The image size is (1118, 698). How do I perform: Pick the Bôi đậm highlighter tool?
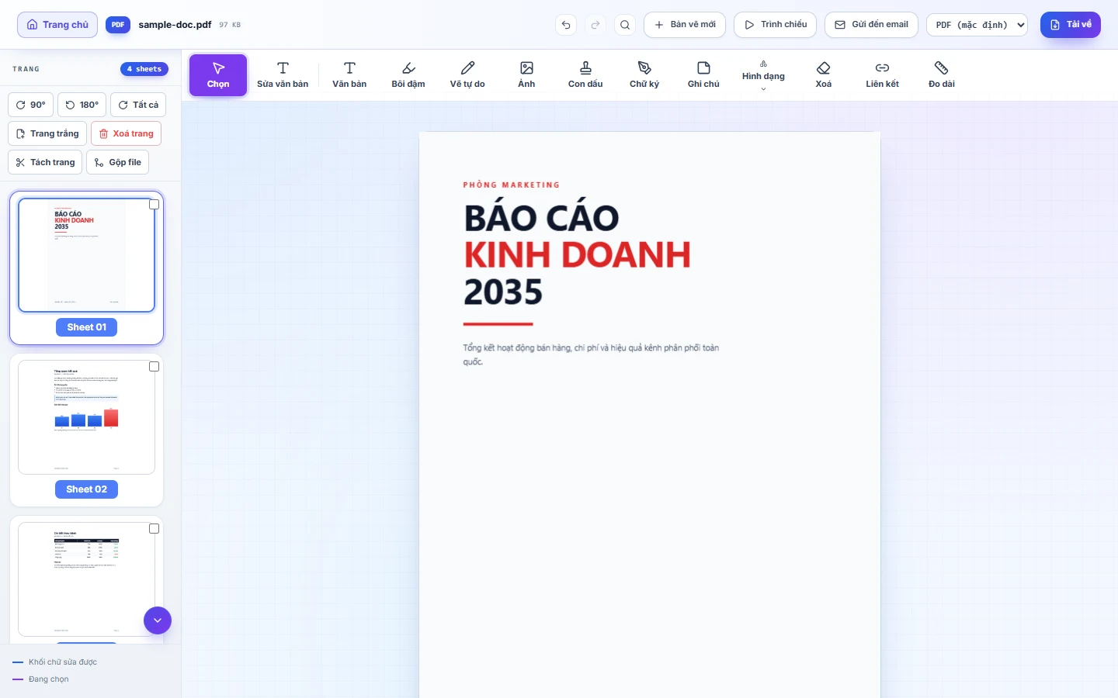click(408, 75)
